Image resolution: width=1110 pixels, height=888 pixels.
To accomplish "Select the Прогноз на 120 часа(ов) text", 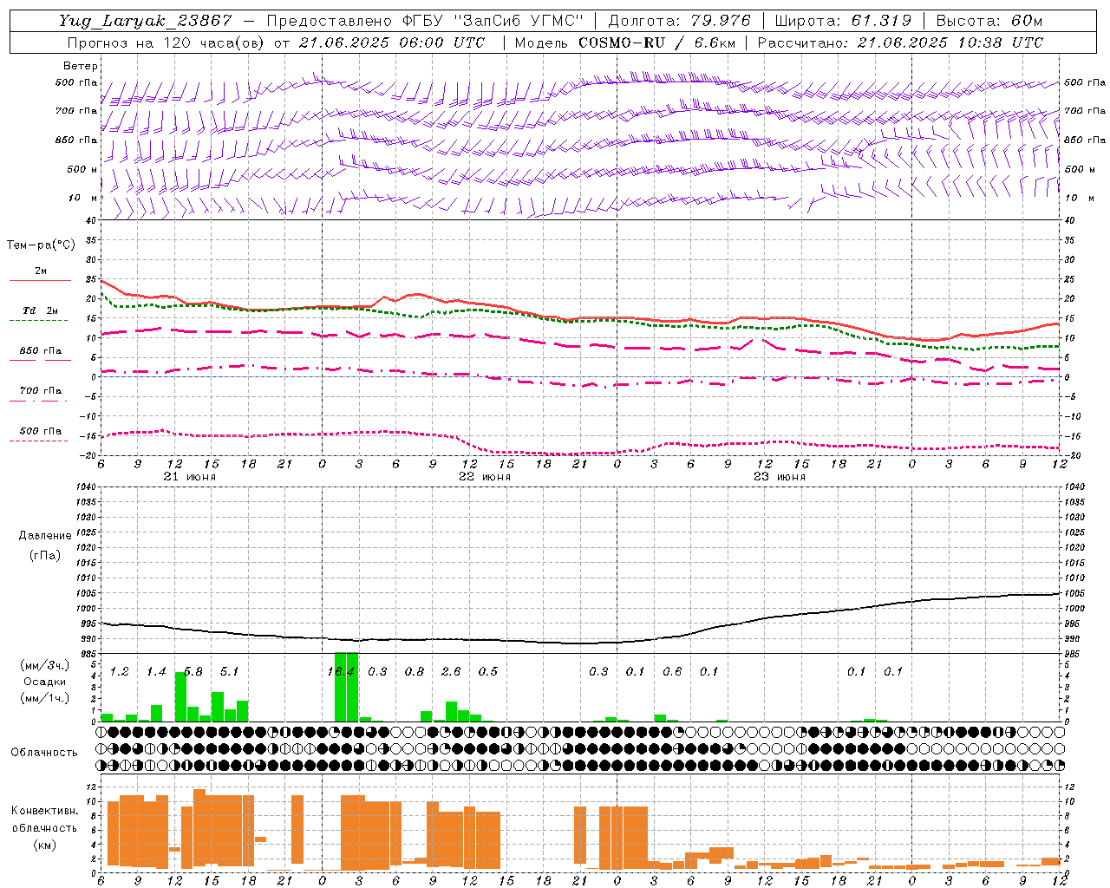I will pyautogui.click(x=166, y=42).
